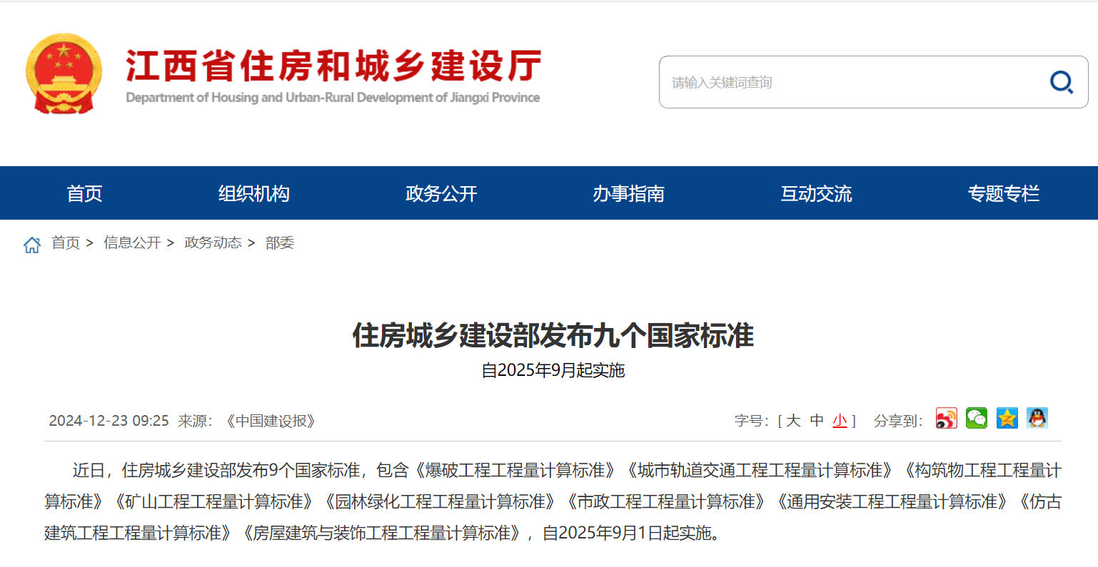Go to 政务动态 breadcrumb link

213,243
